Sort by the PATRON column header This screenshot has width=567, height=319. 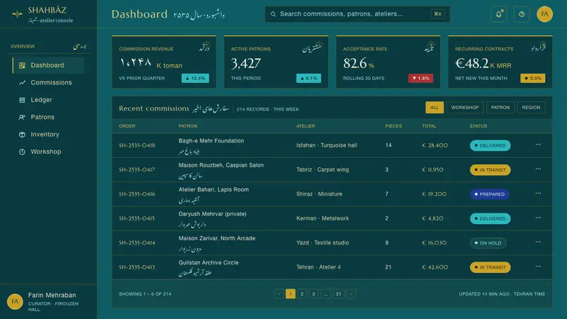point(188,126)
